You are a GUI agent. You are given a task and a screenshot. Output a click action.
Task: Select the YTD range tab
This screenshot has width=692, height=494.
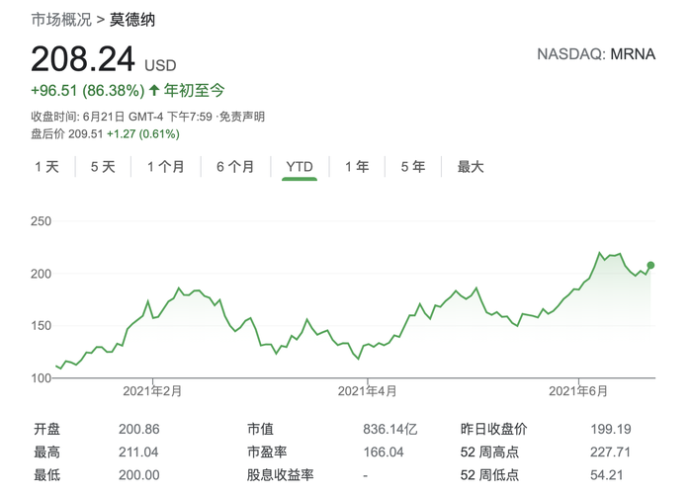point(300,167)
